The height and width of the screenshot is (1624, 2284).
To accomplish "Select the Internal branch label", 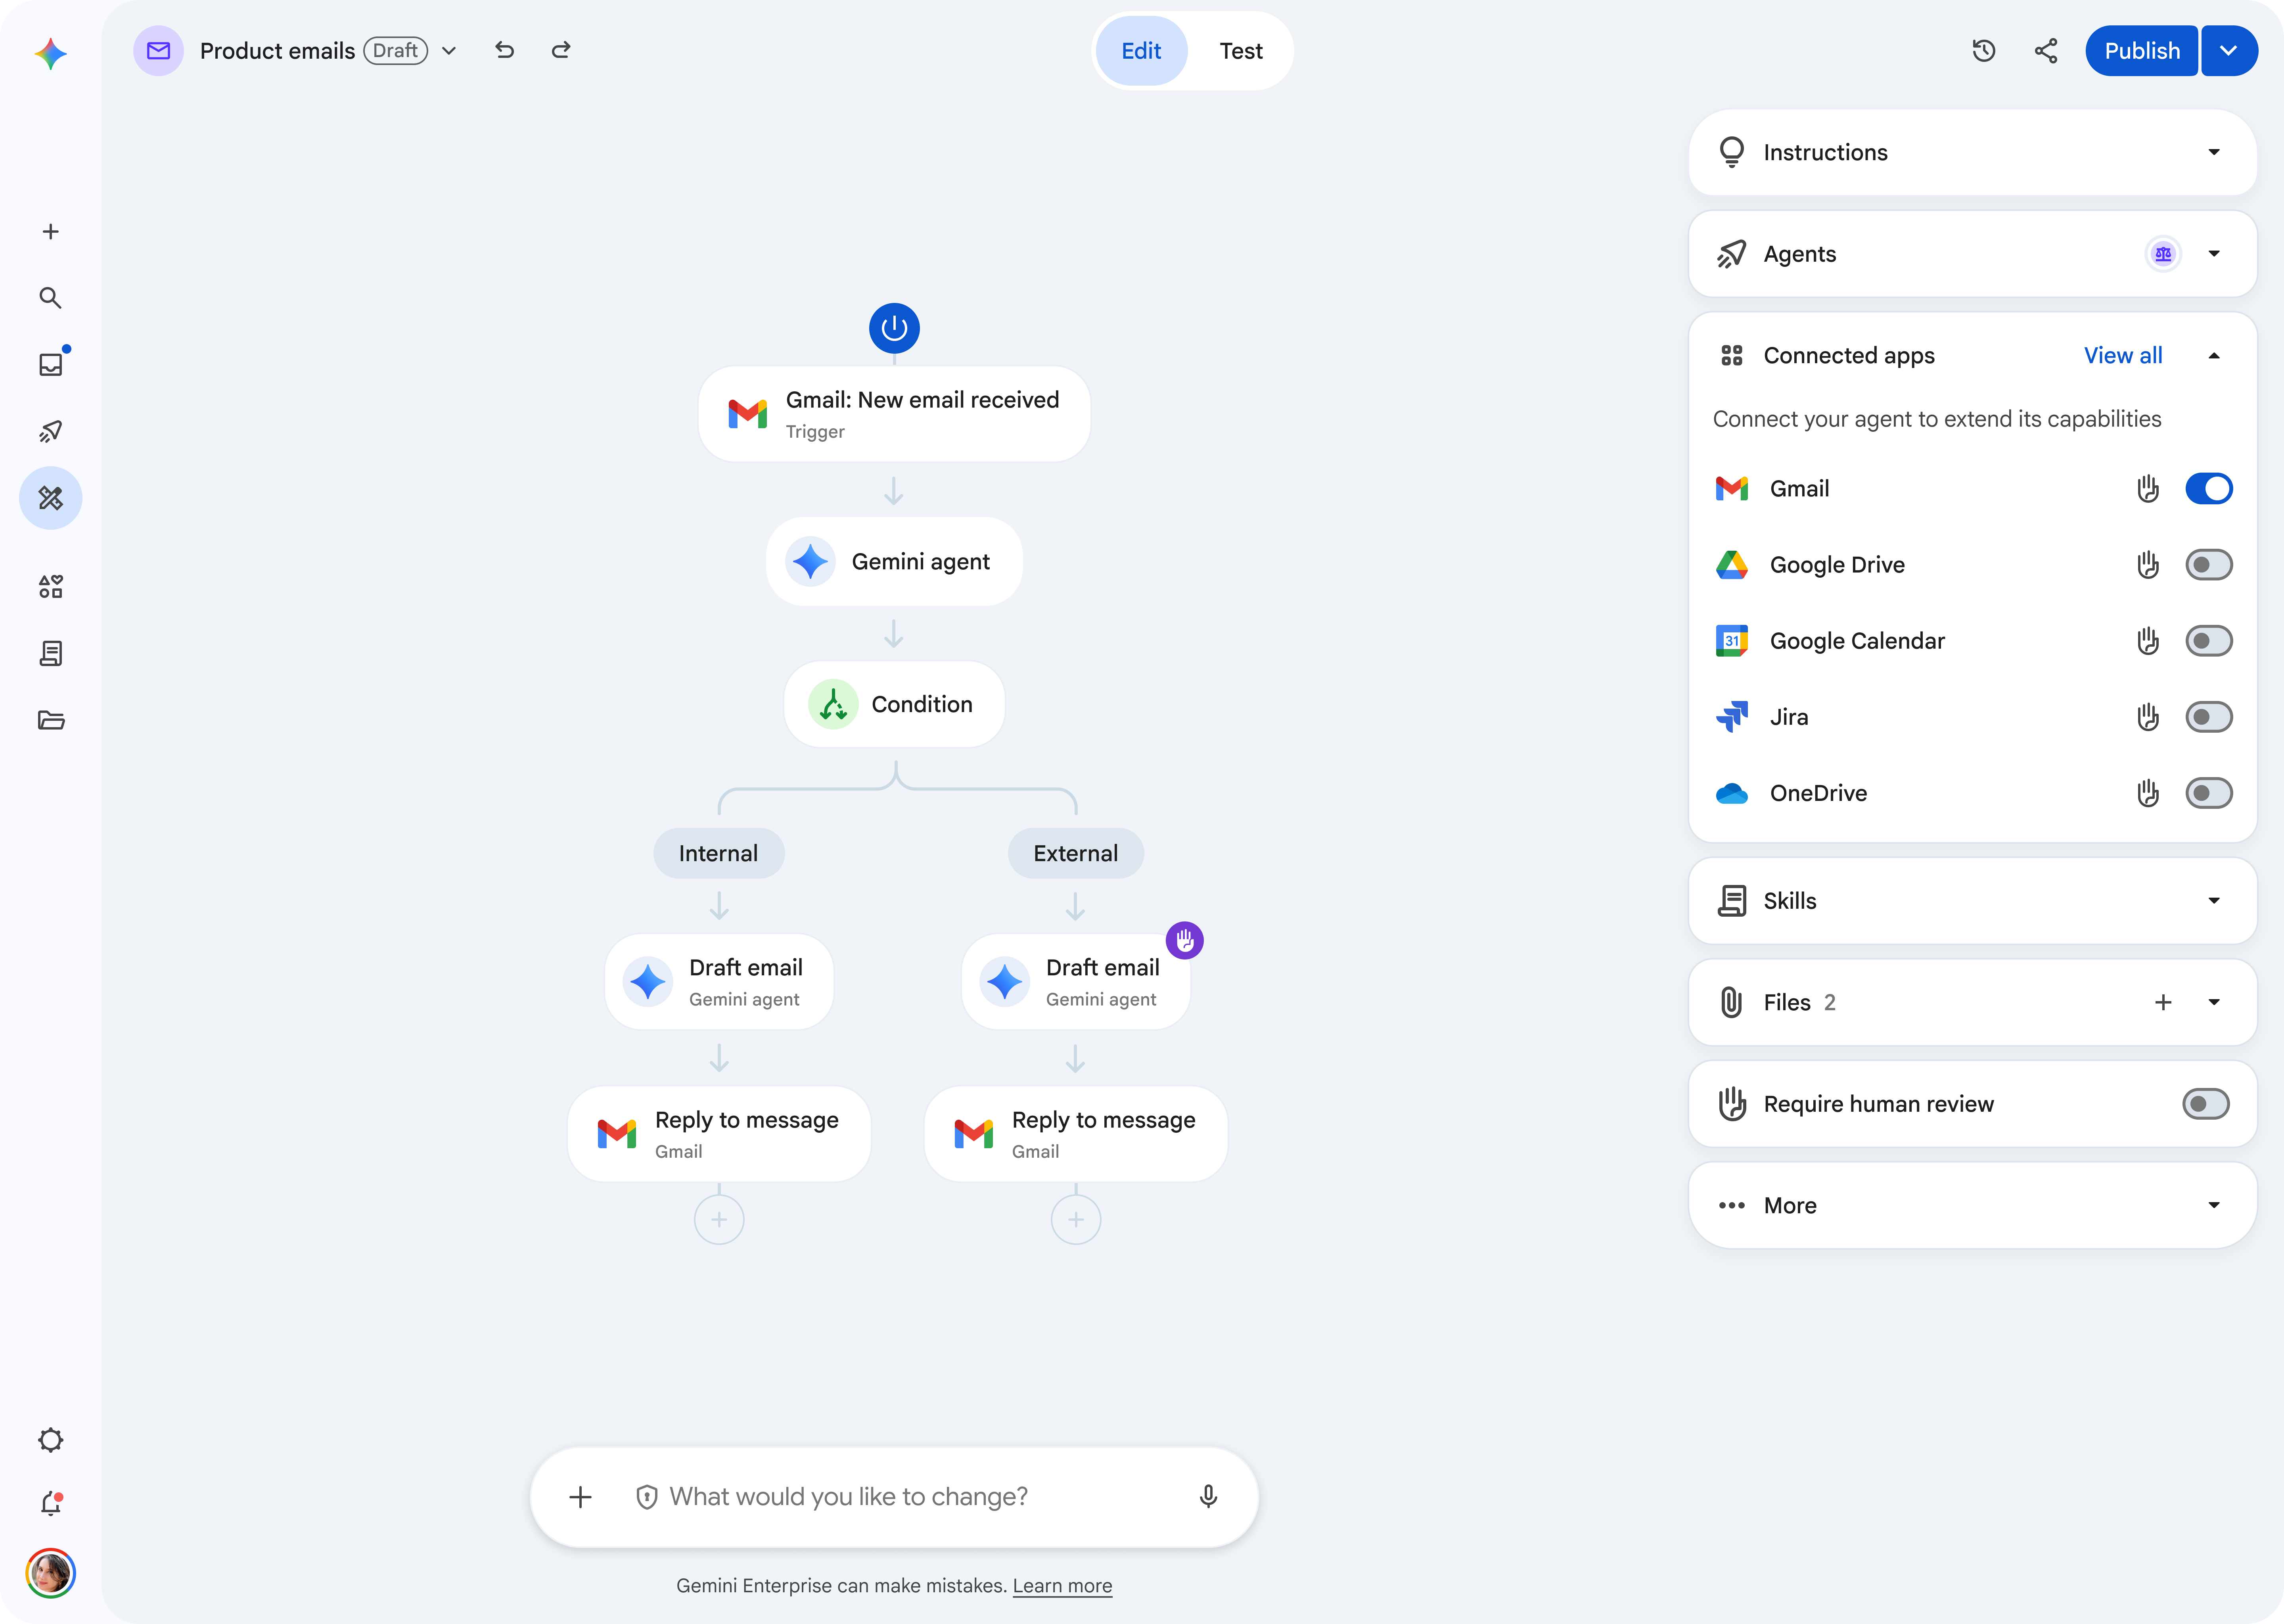I will click(718, 853).
